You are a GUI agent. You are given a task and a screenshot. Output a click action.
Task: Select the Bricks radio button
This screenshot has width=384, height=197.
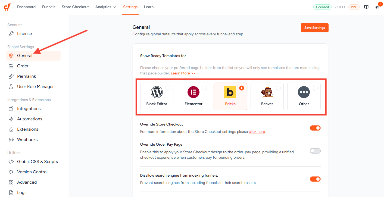click(x=242, y=88)
